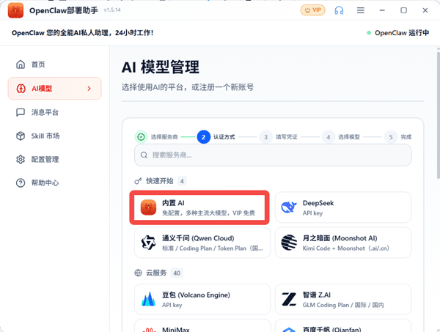Click the globe icon beside 云服务

[138, 273]
